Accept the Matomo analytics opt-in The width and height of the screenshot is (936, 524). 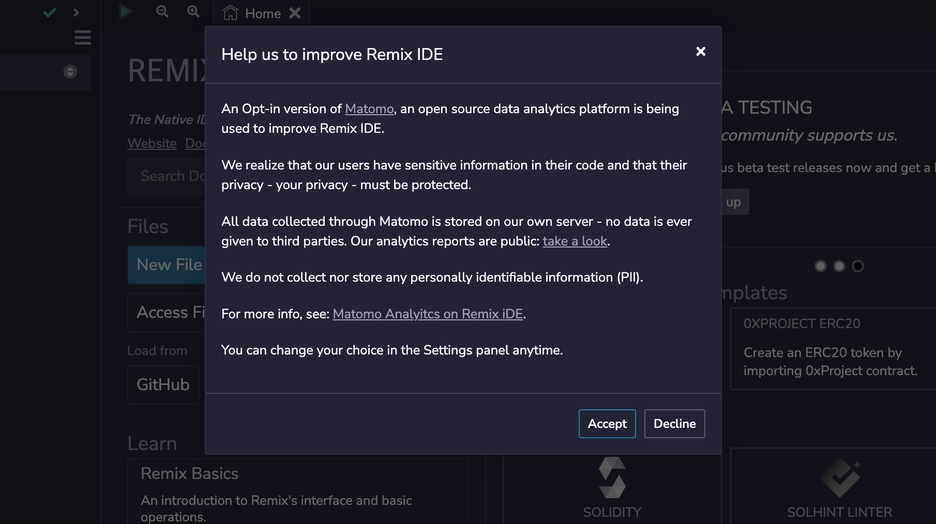click(607, 424)
